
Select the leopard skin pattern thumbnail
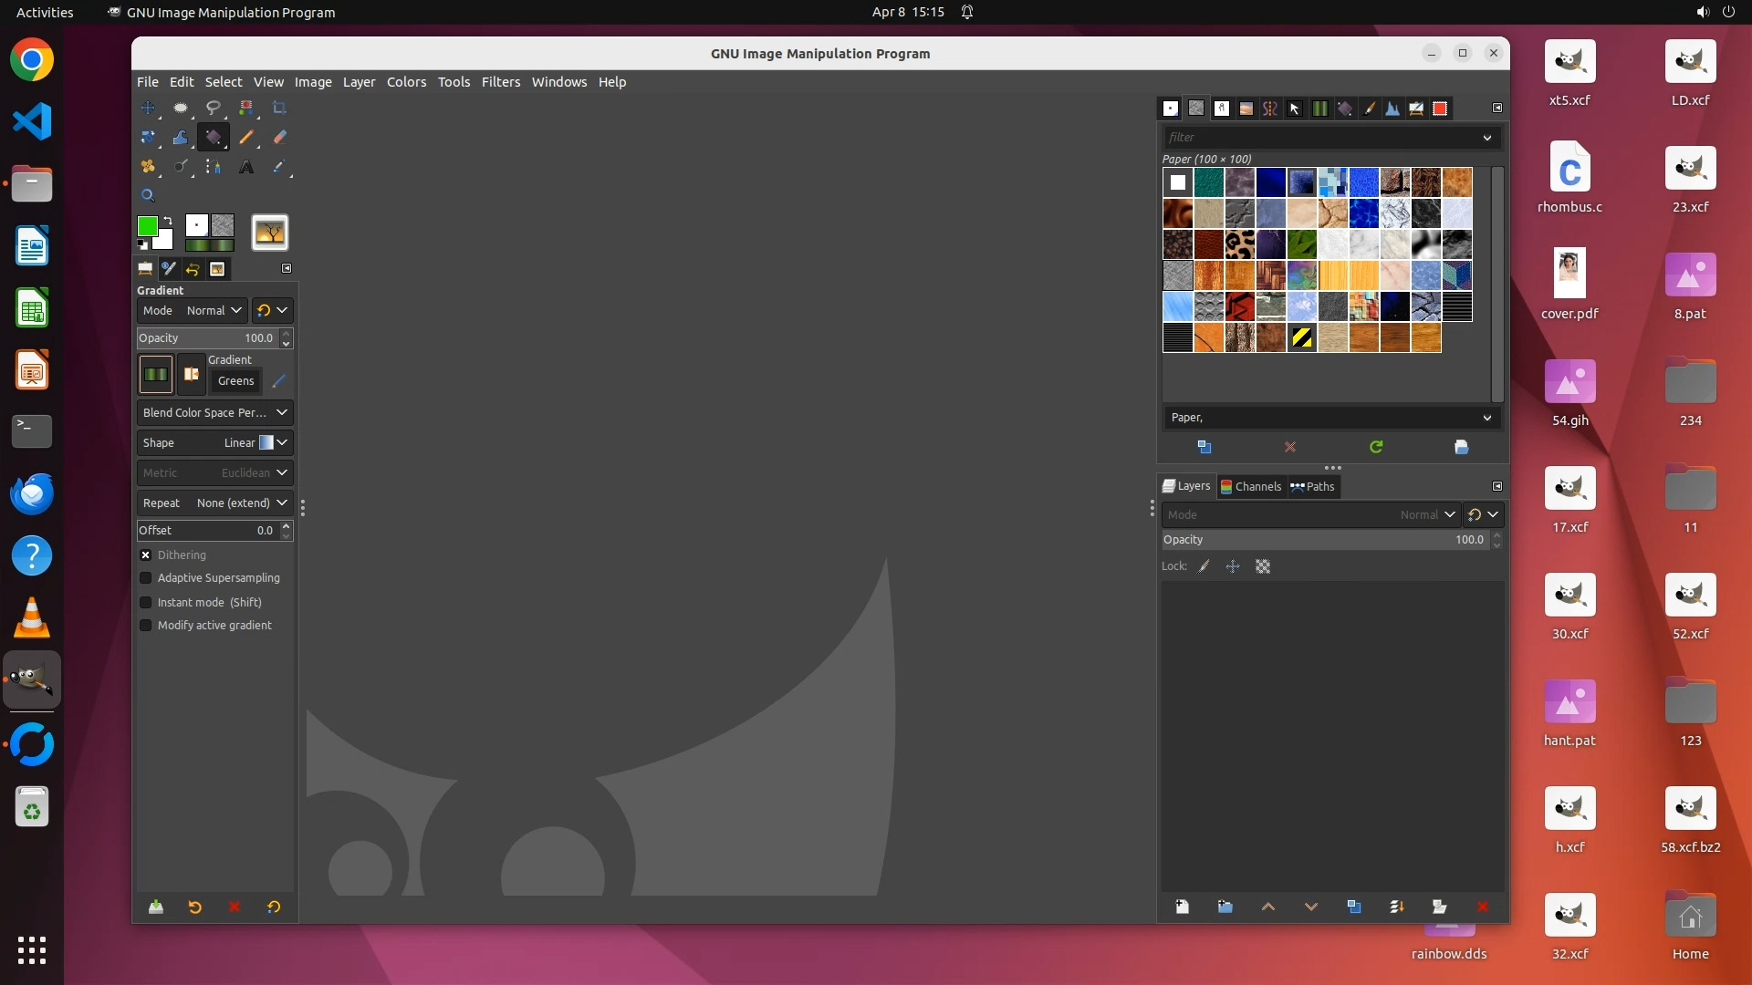pyautogui.click(x=1239, y=244)
